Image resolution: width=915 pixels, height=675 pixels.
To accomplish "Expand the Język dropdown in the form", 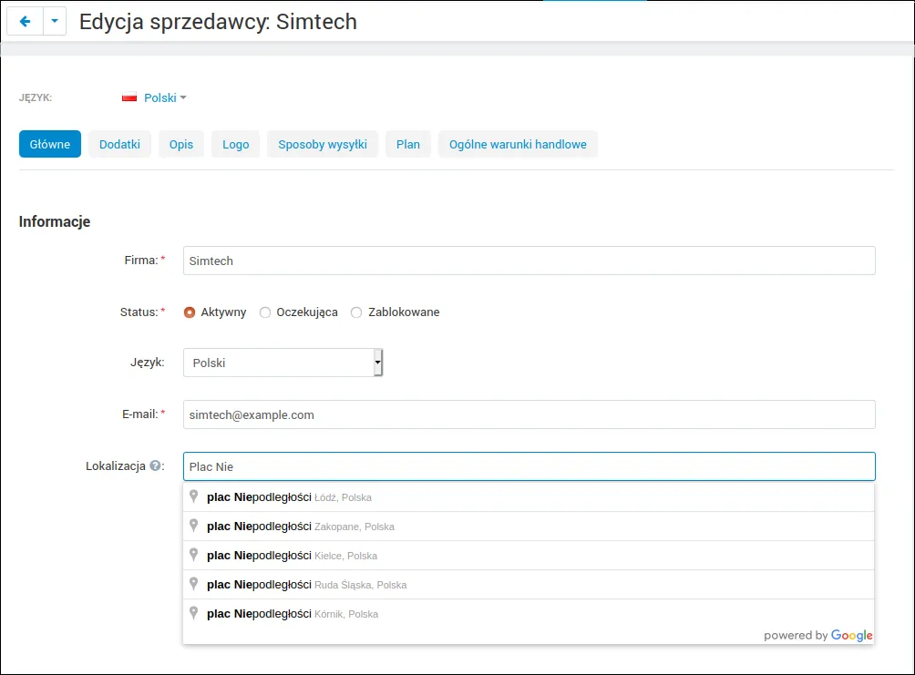I will pyautogui.click(x=283, y=363).
